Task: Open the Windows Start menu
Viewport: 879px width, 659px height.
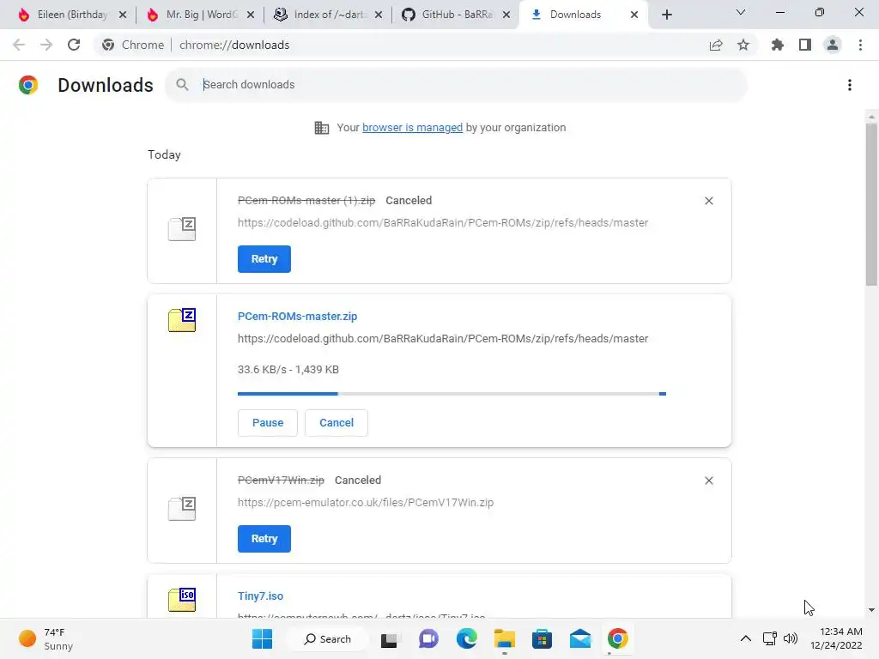Action: [x=263, y=638]
